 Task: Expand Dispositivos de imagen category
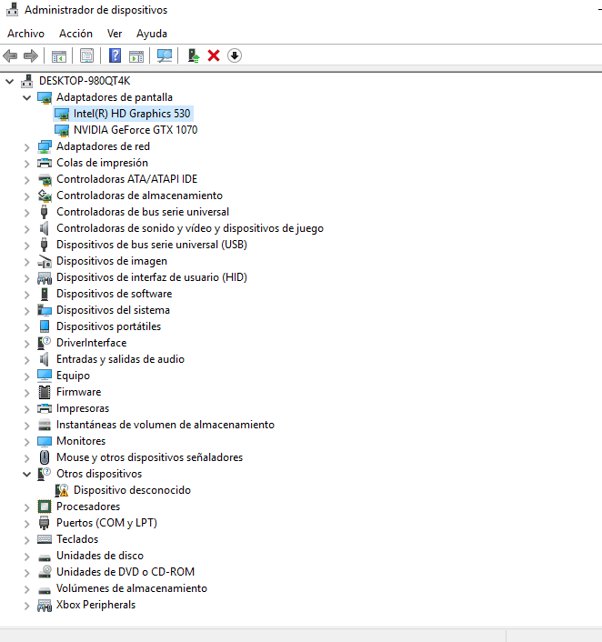click(x=27, y=262)
